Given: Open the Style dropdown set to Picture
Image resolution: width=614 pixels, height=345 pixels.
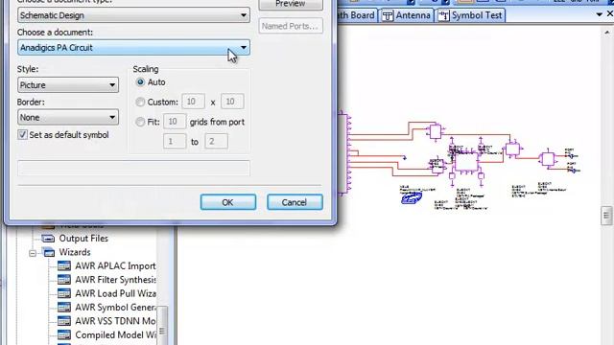Looking at the screenshot, I should pos(68,85).
